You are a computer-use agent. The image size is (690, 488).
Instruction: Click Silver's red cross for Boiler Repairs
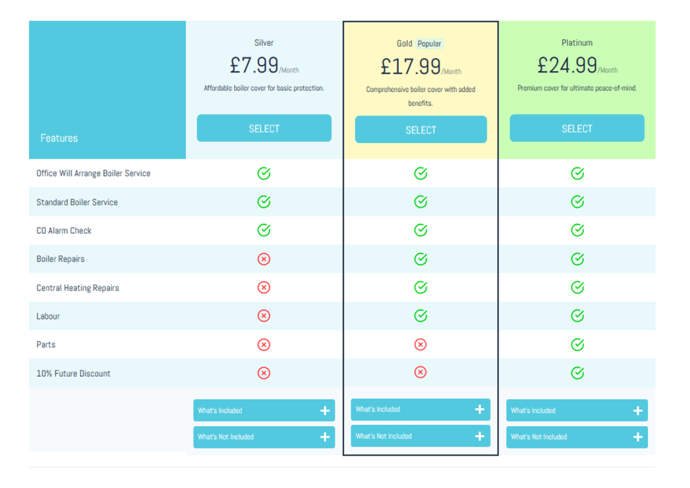coord(264,259)
